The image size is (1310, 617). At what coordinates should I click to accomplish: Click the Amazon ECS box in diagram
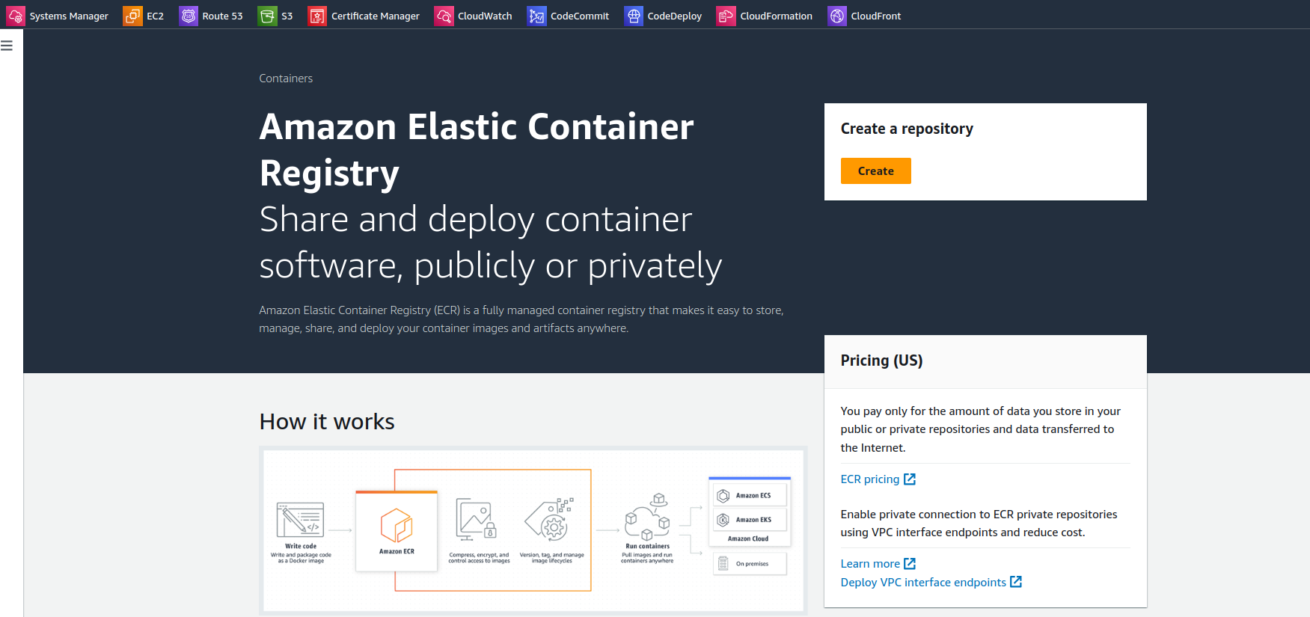[x=750, y=495]
